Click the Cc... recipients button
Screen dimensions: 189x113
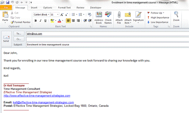pos(19,39)
